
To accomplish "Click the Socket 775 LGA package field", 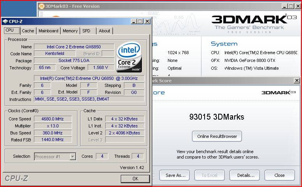I will tap(74, 60).
